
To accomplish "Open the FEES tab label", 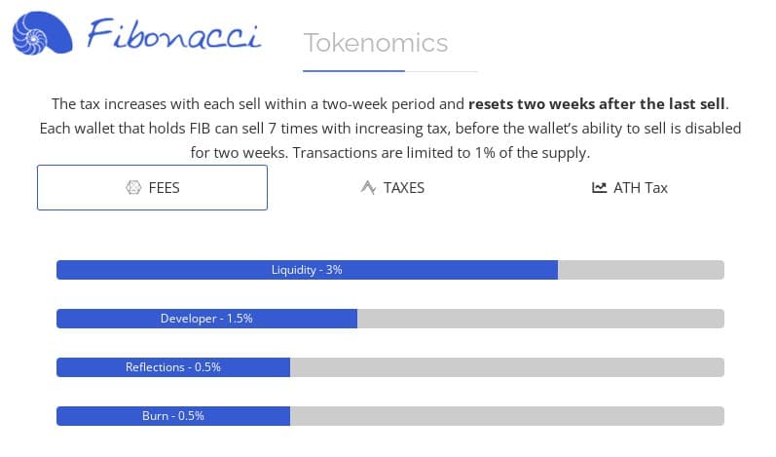I will [x=165, y=187].
